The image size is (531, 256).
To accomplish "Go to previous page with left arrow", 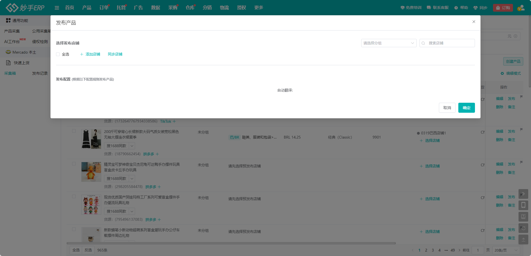I will [x=413, y=250].
